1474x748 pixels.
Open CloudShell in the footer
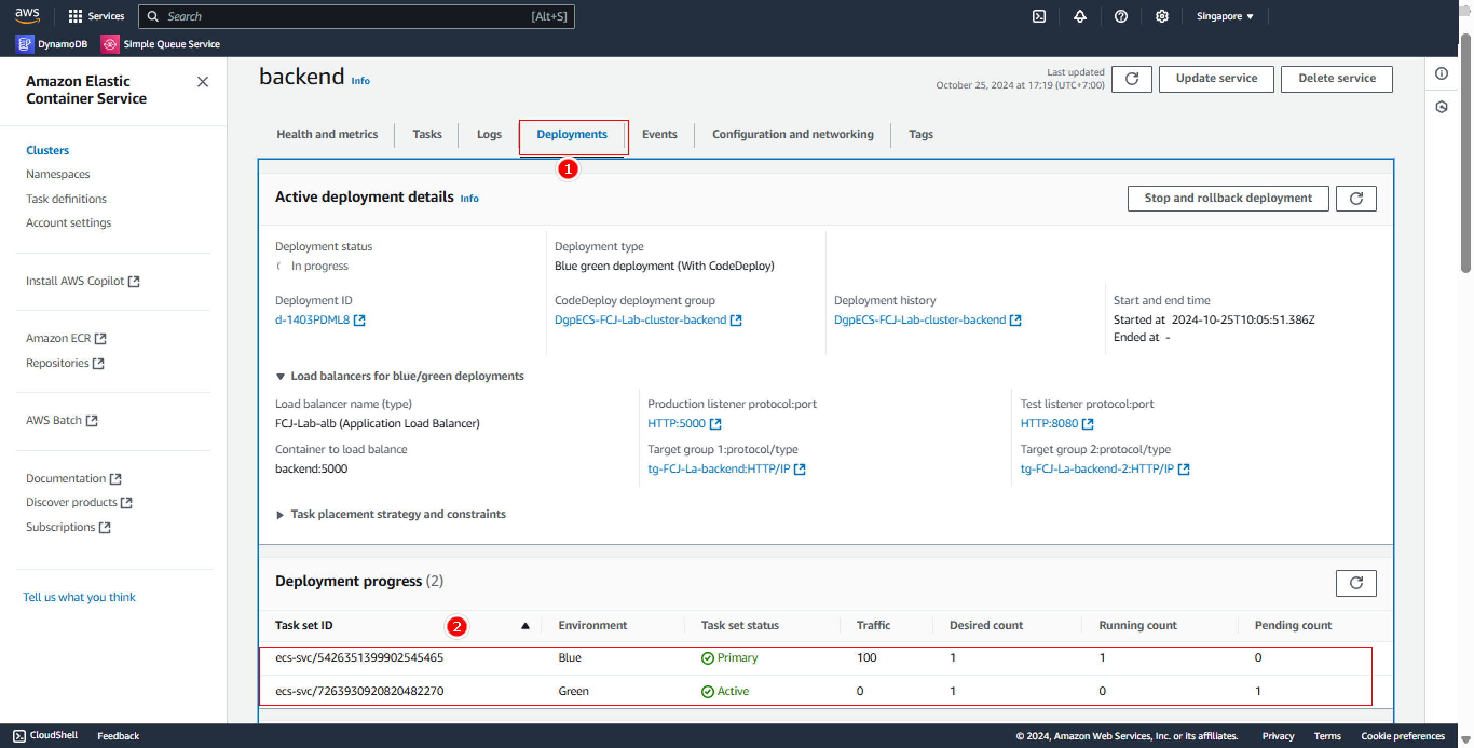click(x=45, y=736)
